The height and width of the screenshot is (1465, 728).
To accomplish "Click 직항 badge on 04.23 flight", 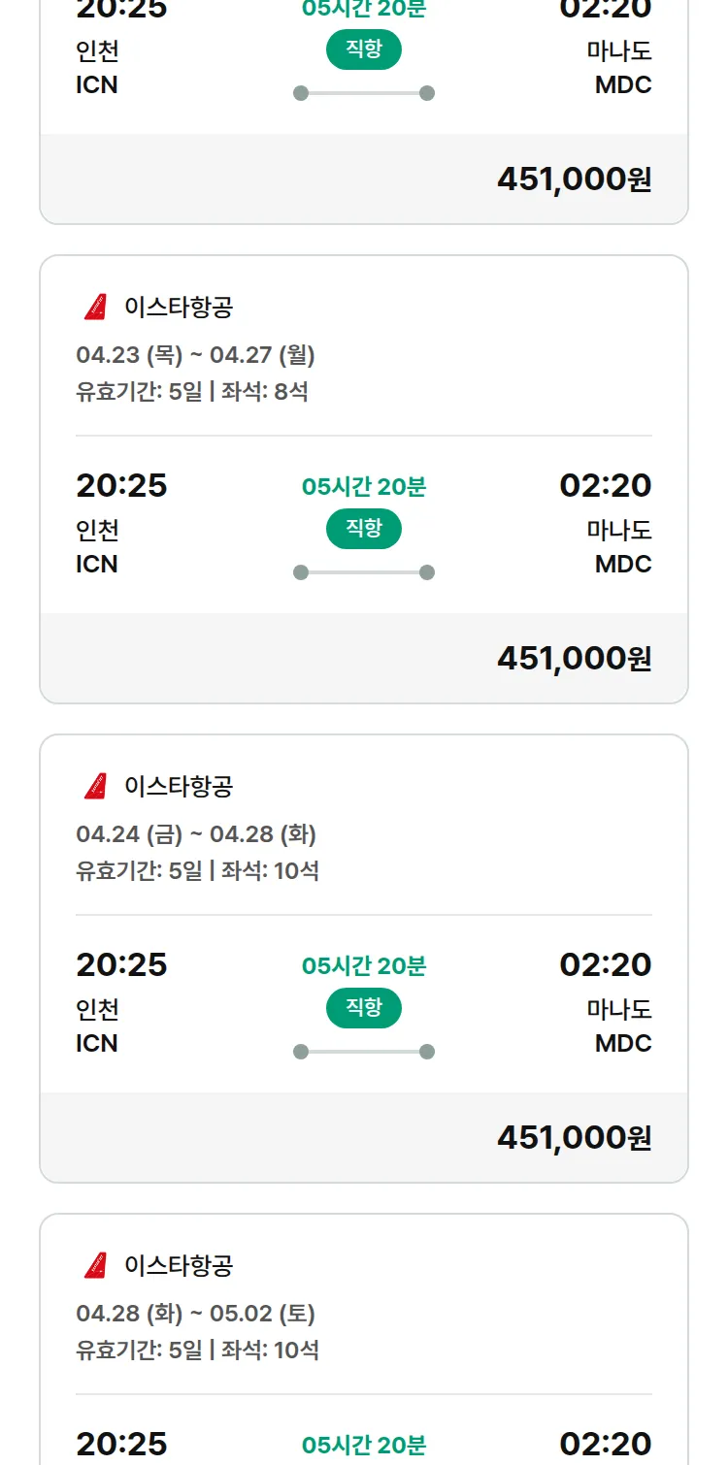I will [364, 529].
